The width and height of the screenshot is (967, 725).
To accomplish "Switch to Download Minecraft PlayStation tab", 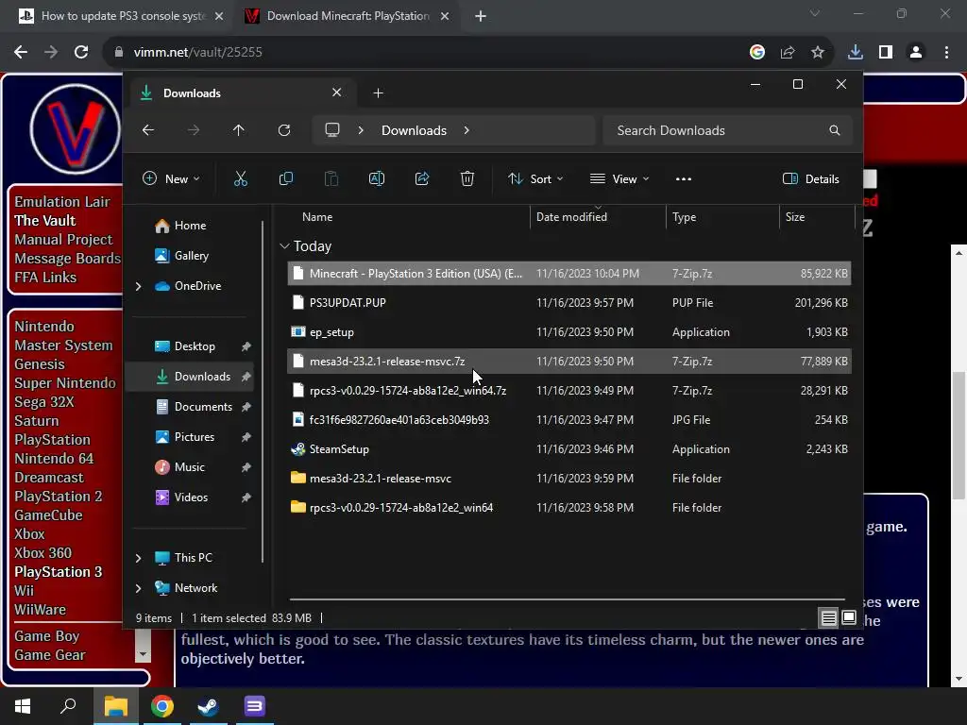I will point(348,16).
